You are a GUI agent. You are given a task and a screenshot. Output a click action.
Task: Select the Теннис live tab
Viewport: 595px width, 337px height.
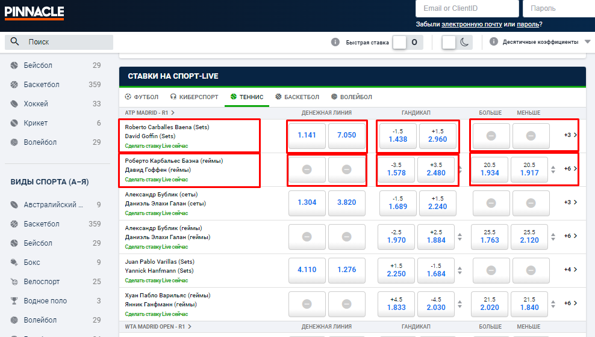point(247,97)
